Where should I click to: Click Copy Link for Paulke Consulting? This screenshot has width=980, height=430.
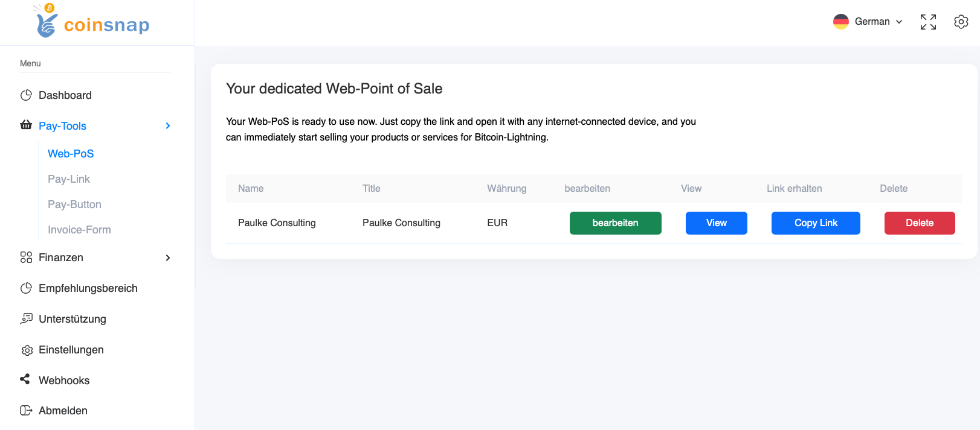coord(816,223)
